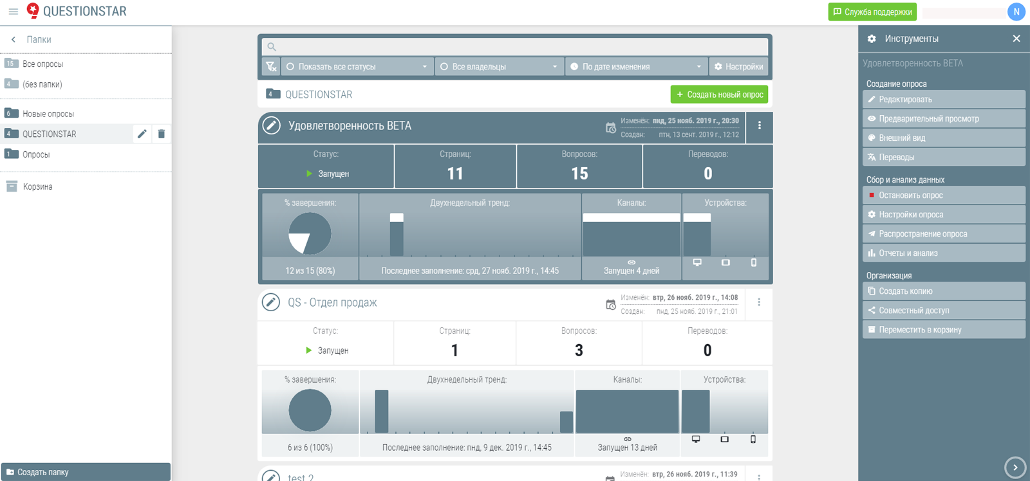
Task: Choose Переводы in tools panel
Action: click(x=944, y=158)
